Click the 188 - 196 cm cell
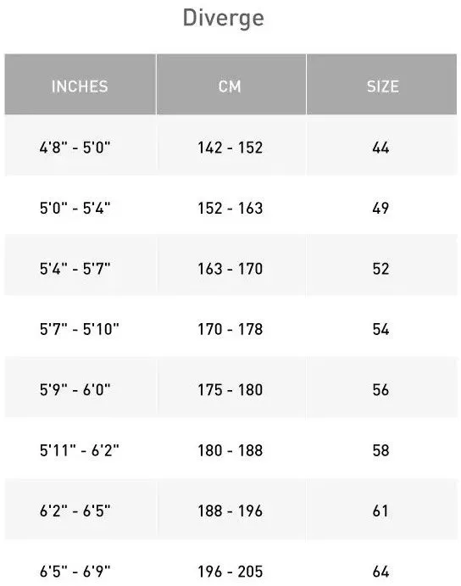461x586 pixels. [x=230, y=511]
